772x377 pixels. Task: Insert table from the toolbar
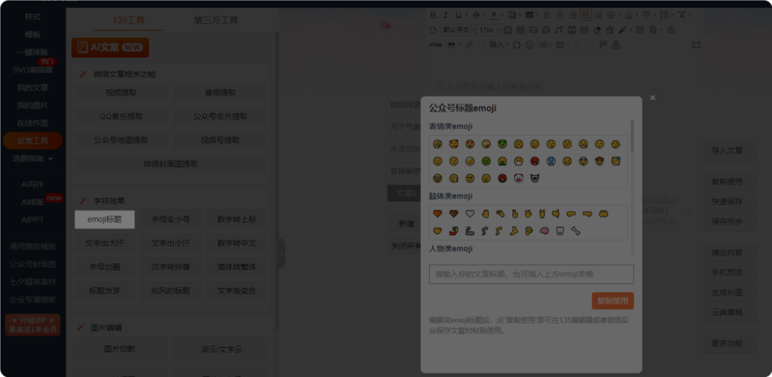(520, 30)
